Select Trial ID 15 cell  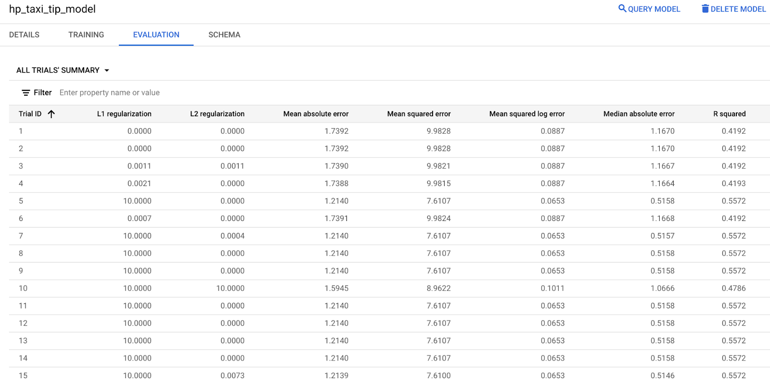pyautogui.click(x=23, y=376)
